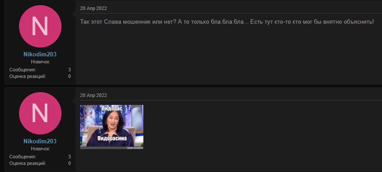Click reaction score 0 in first post
The height and width of the screenshot is (172, 382).
pos(69,76)
